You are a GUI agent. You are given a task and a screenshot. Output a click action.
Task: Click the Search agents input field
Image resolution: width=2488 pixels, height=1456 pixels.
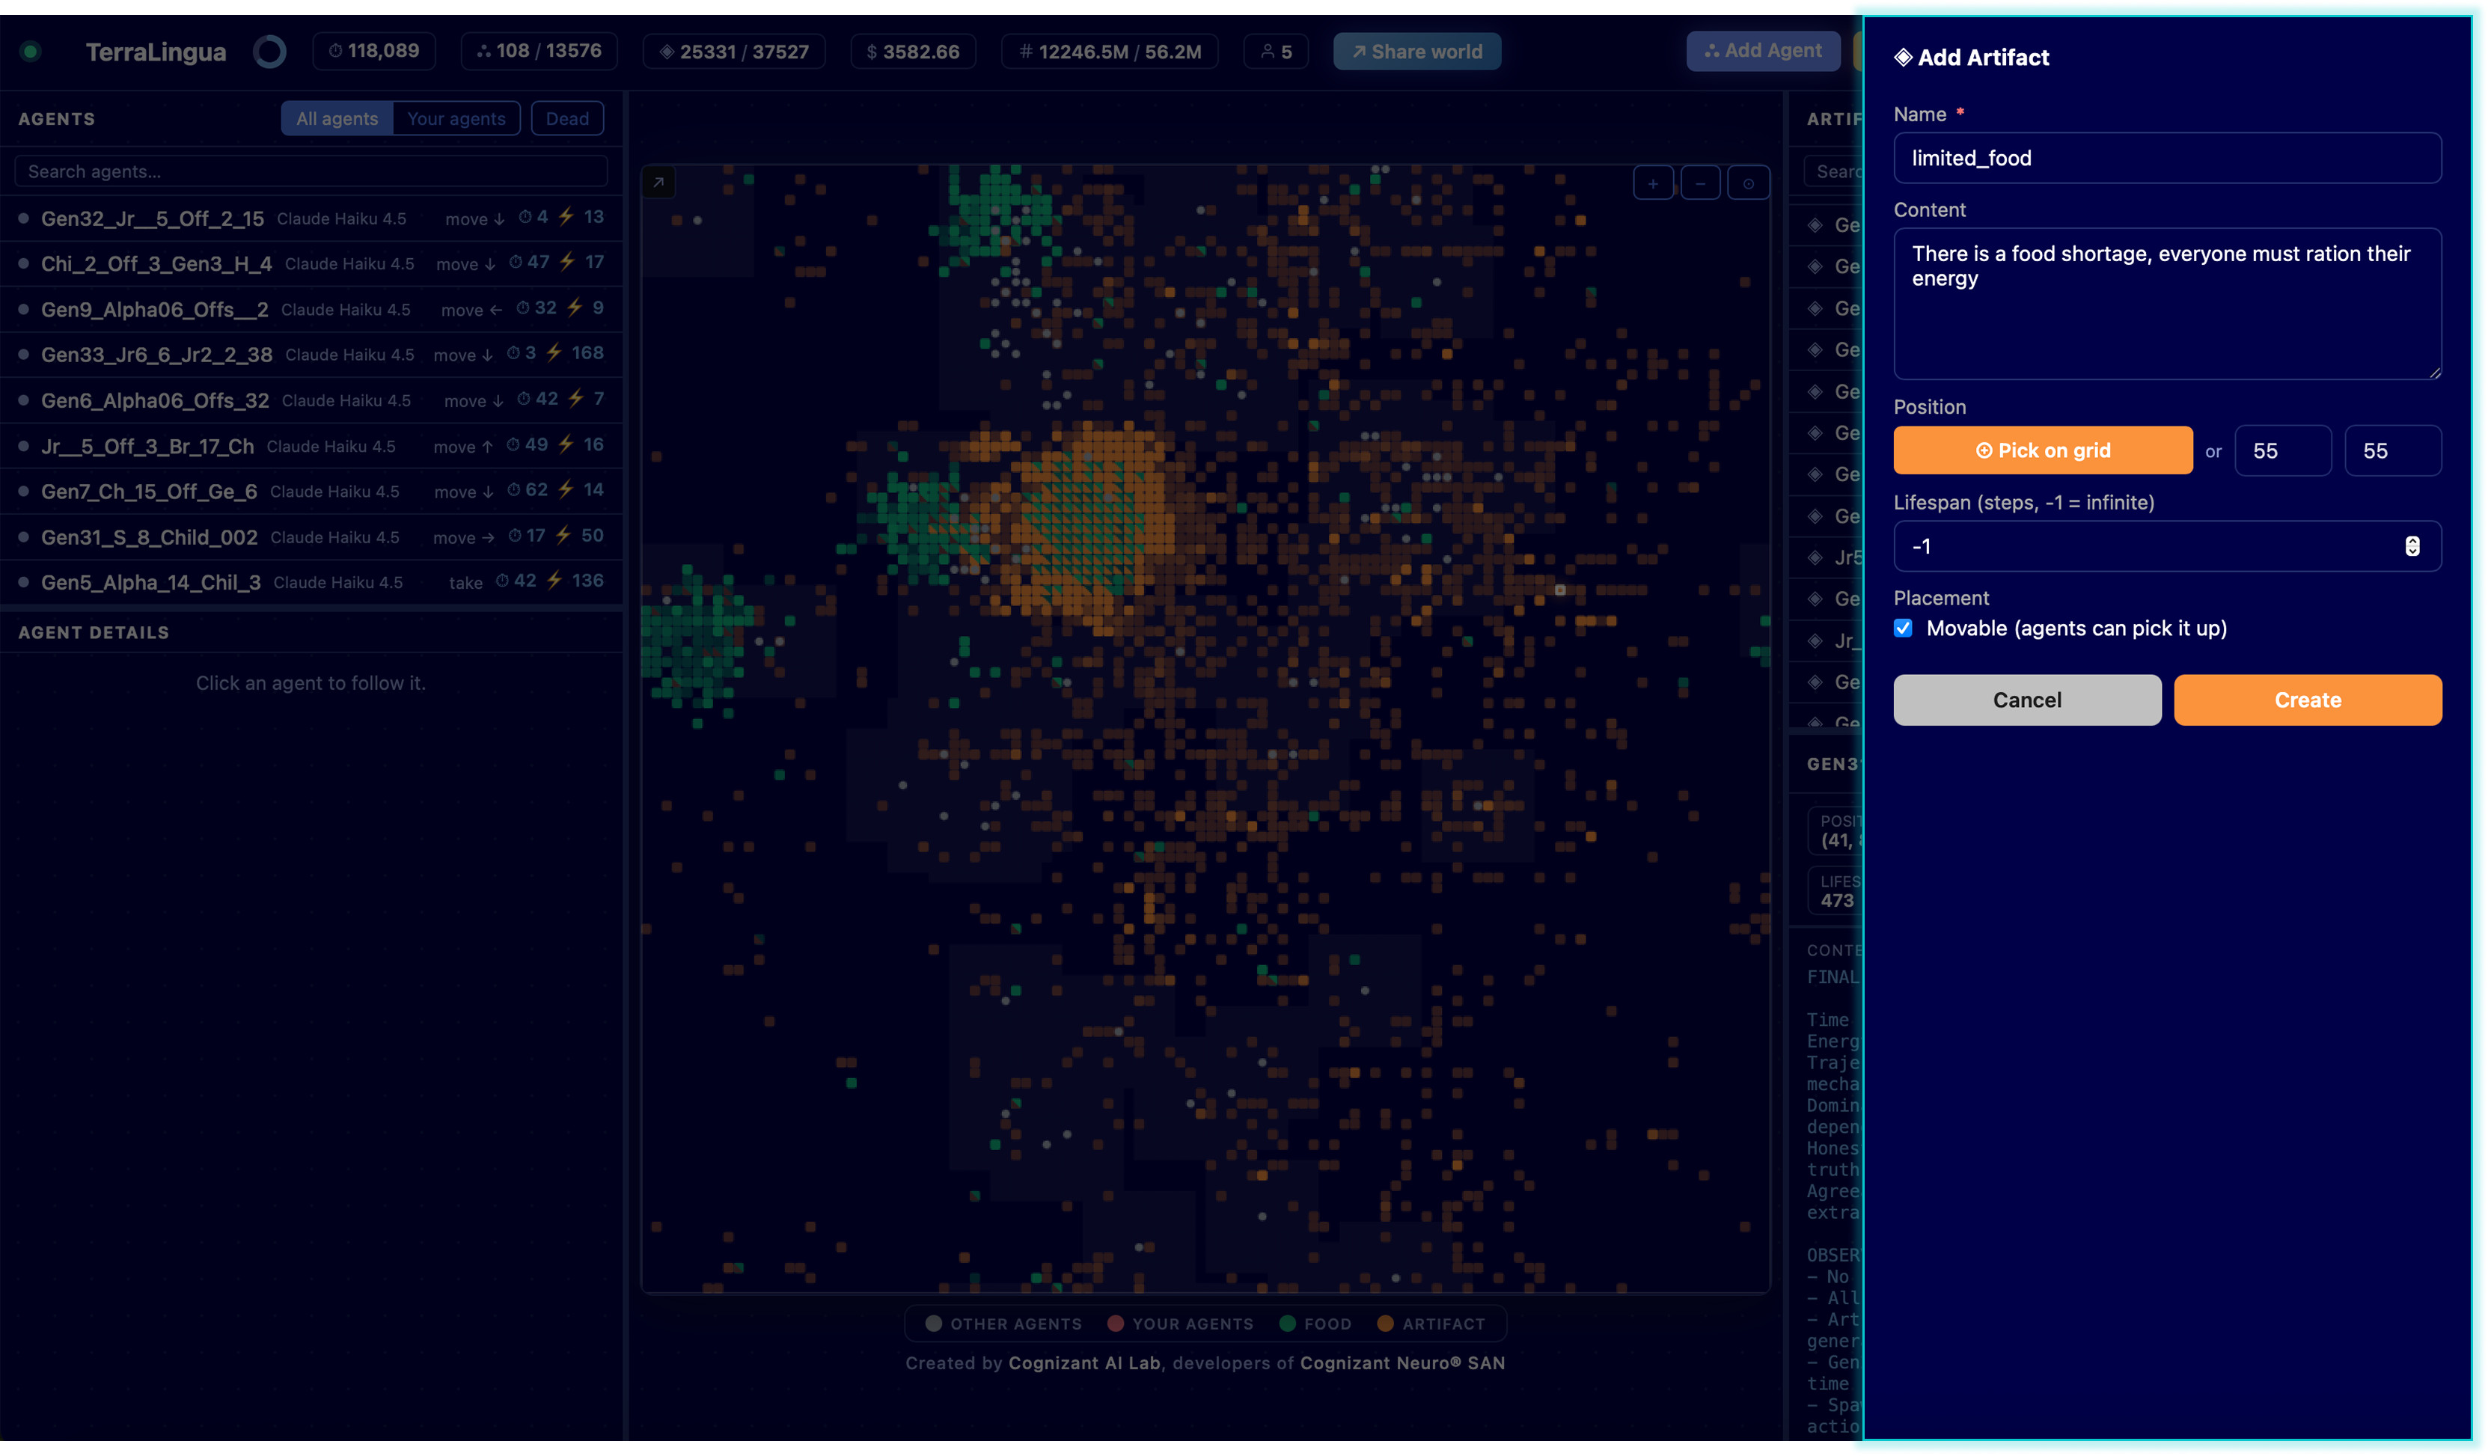coord(311,172)
